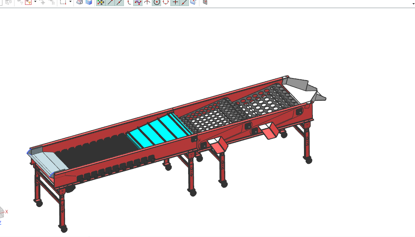Choose the rectangle selection tool
This screenshot has height=237, width=415.
tap(63, 2)
